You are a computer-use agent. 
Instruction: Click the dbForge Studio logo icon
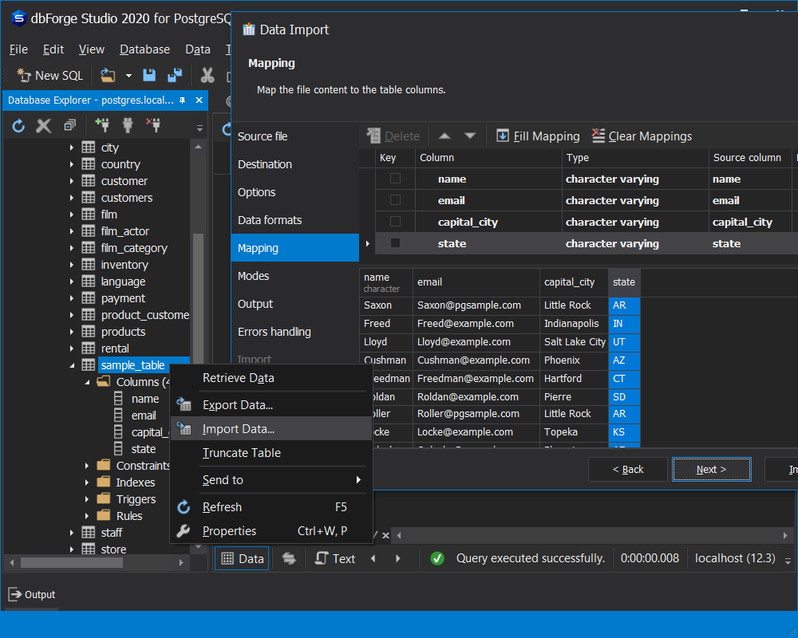[18, 18]
